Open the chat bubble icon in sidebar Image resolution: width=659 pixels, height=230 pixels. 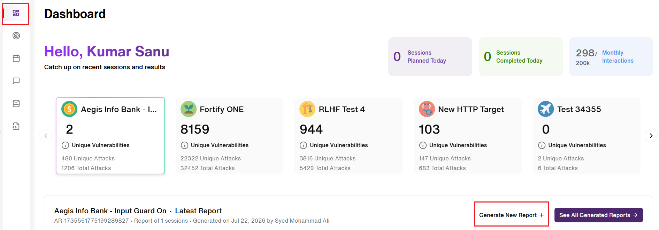(x=16, y=81)
